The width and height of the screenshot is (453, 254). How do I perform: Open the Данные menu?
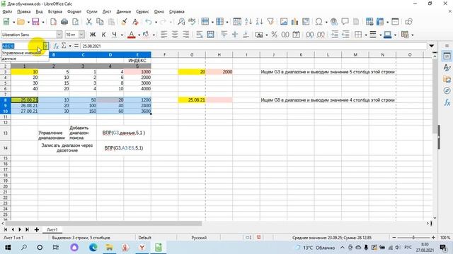point(124,11)
